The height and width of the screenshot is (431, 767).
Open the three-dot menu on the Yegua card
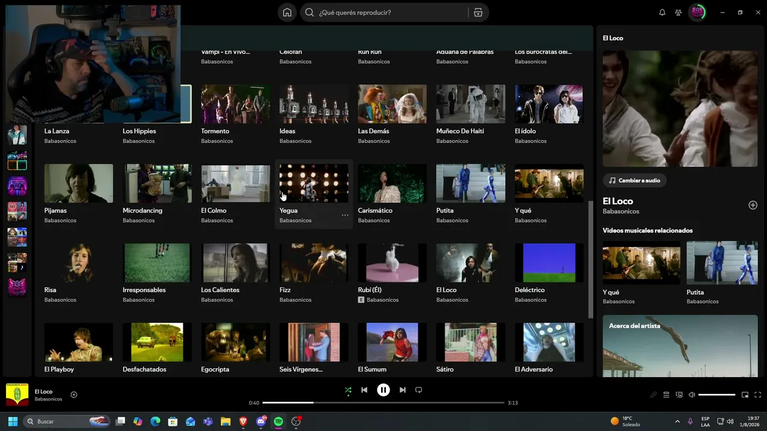[345, 215]
